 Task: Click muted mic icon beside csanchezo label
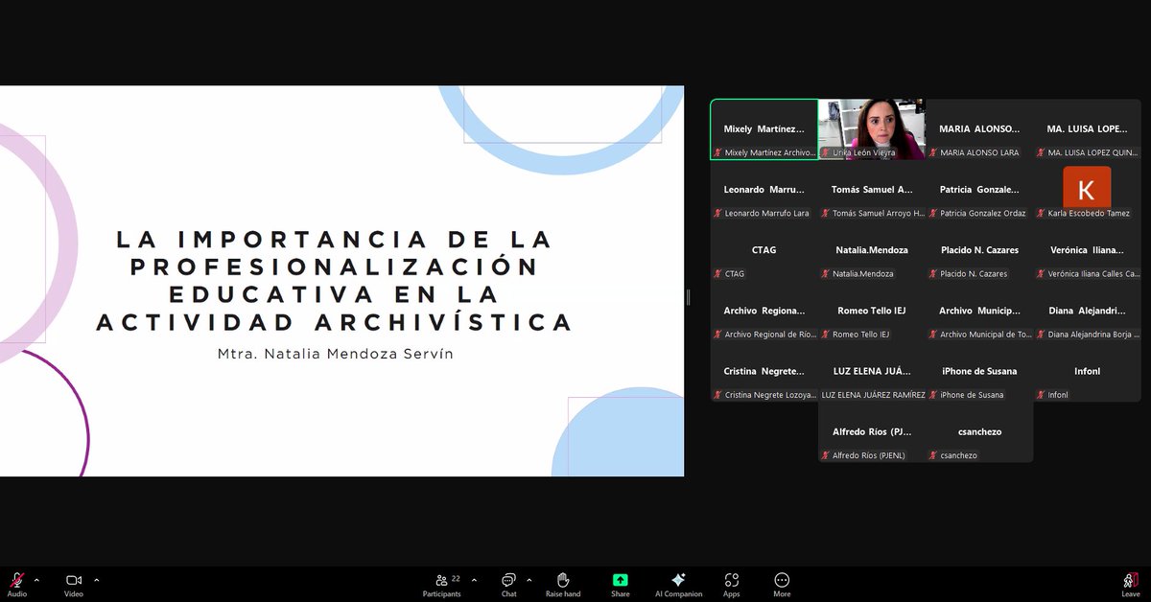(x=934, y=454)
